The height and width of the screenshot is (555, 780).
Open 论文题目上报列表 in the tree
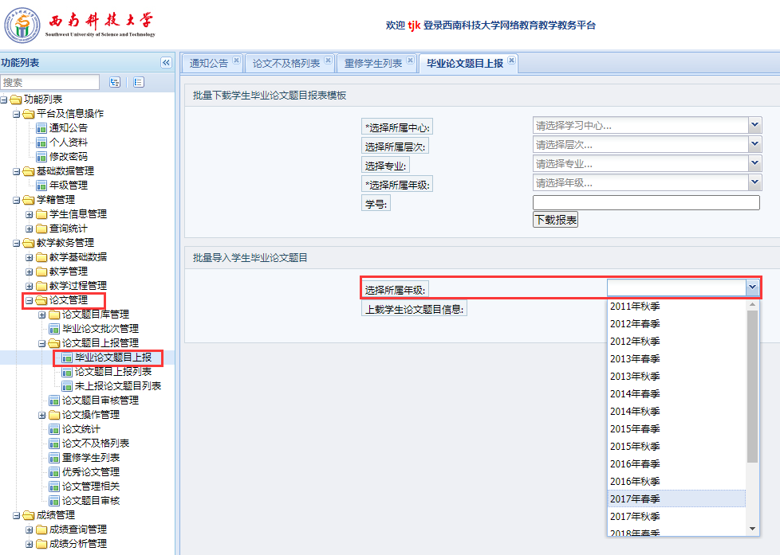(112, 372)
